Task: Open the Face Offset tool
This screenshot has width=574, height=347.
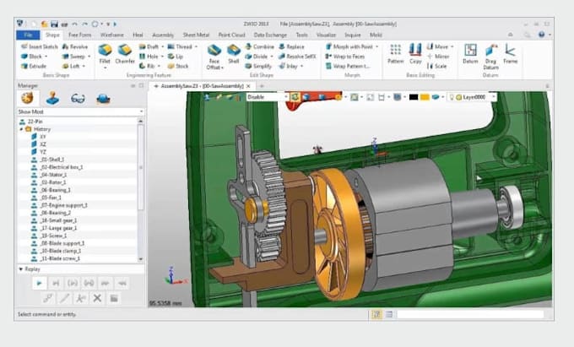Action: pyautogui.click(x=214, y=57)
